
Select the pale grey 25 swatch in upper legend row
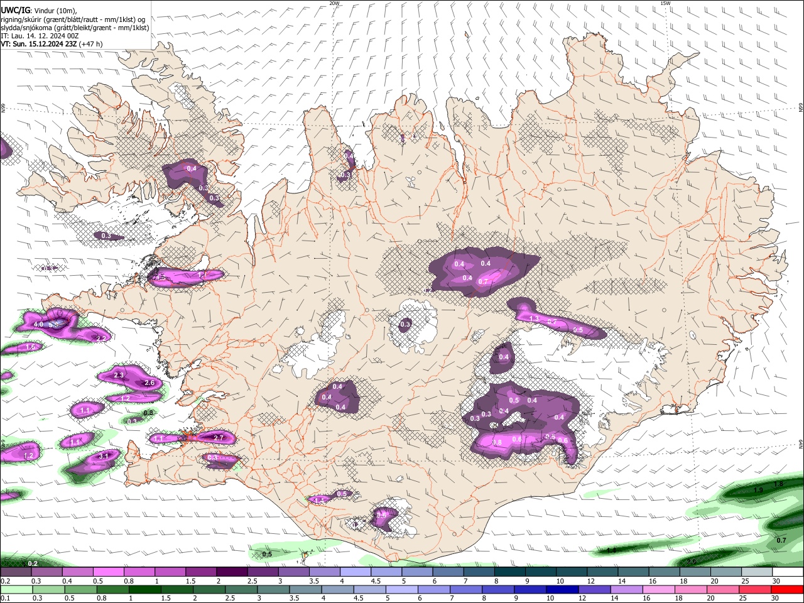click(x=757, y=572)
